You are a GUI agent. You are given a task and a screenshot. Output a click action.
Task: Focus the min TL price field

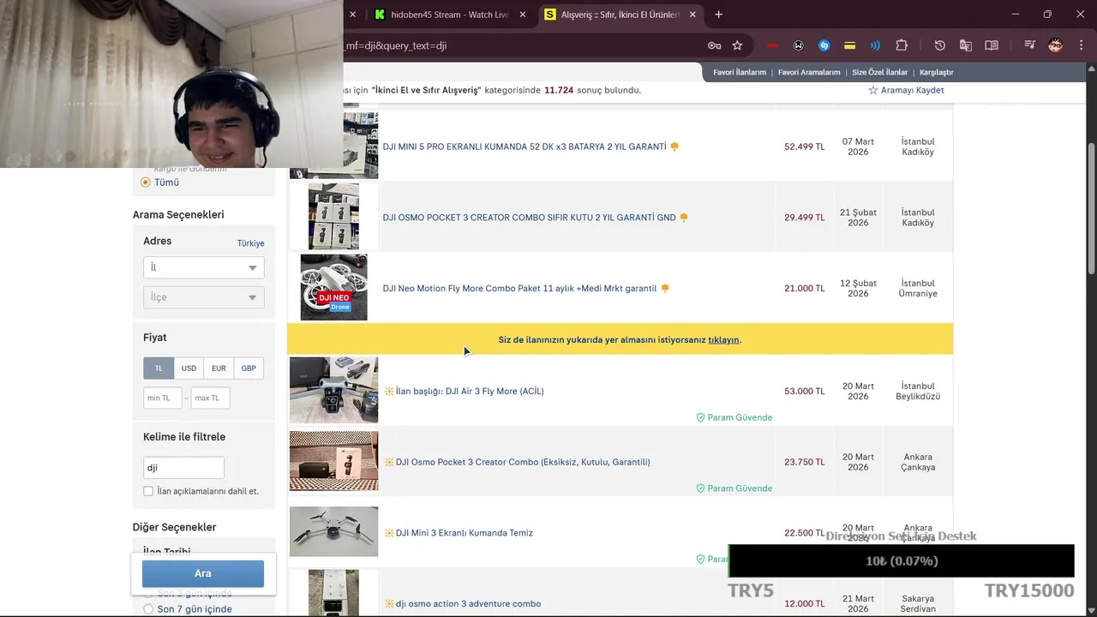point(163,398)
